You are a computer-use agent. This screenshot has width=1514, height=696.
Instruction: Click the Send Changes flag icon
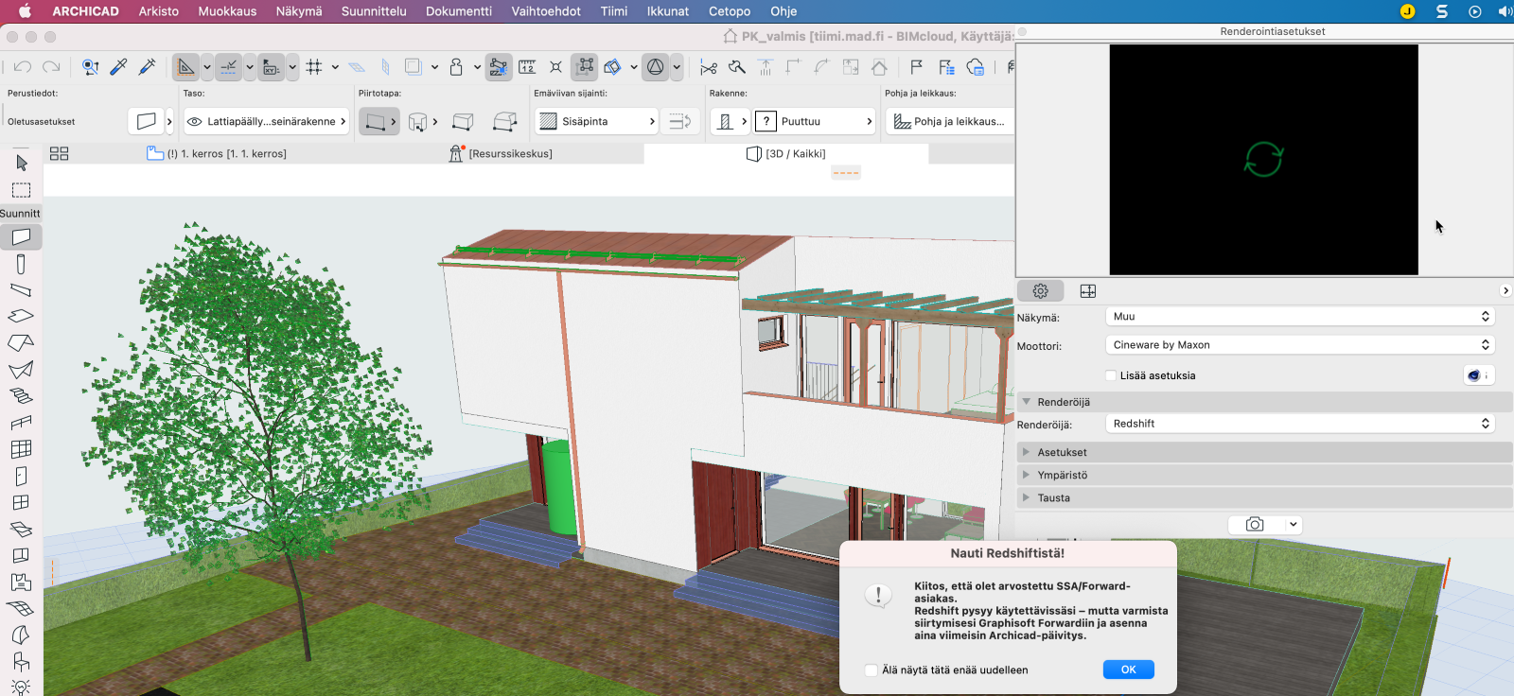coord(916,67)
